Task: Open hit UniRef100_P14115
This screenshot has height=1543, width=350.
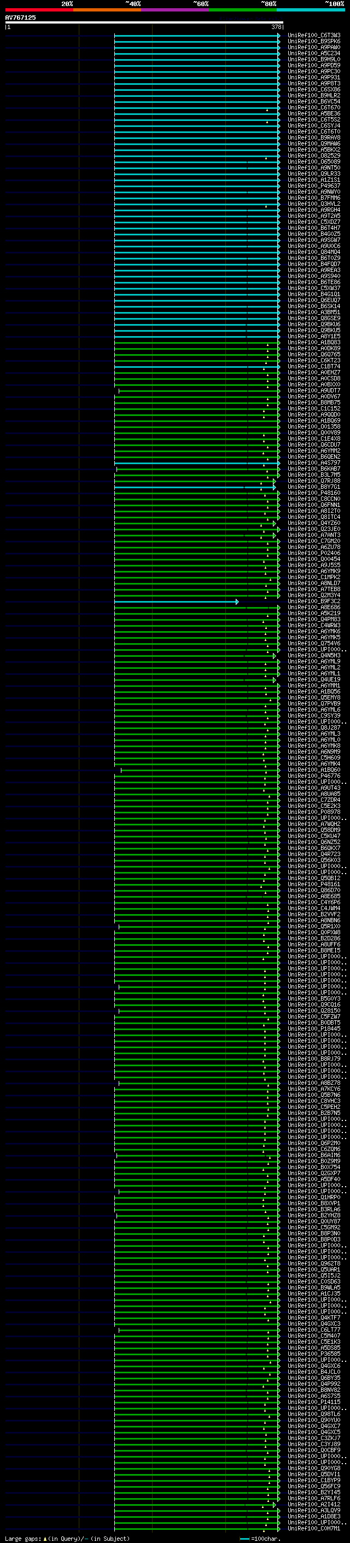Action: 314,1402
